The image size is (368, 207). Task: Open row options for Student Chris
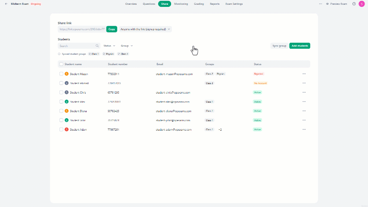point(304,92)
